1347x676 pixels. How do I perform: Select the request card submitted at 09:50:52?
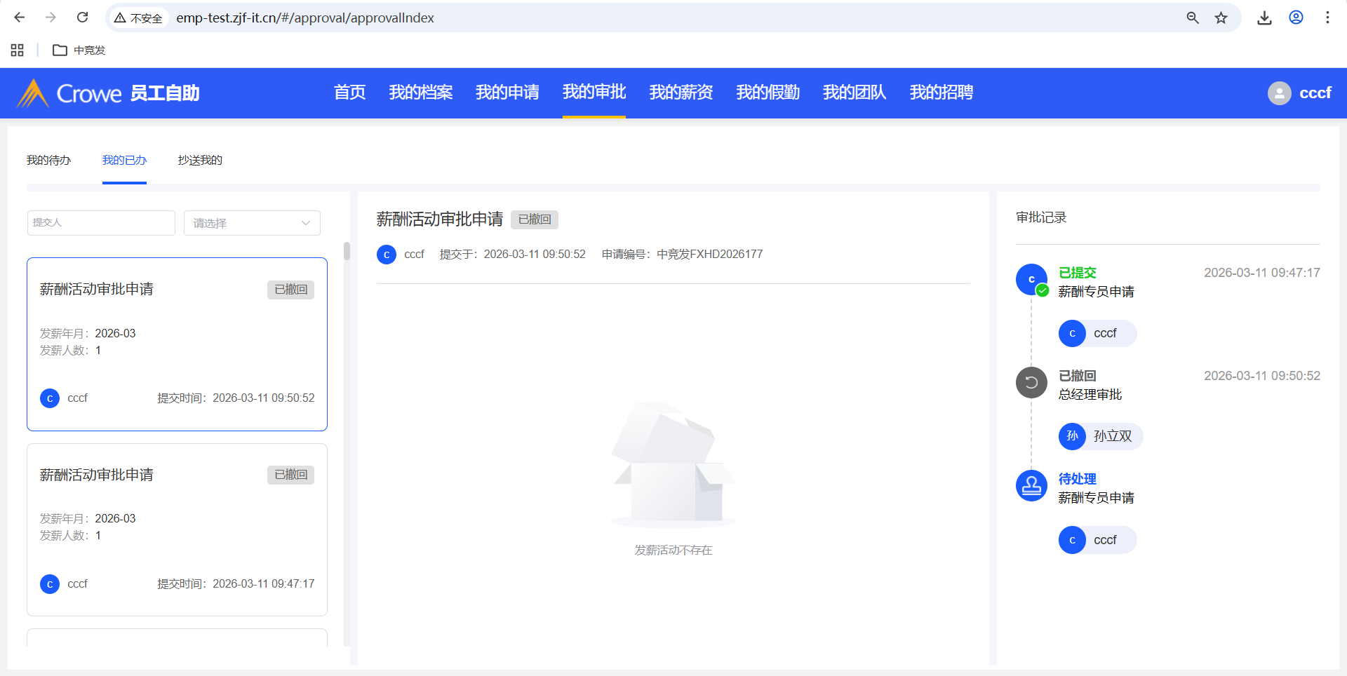(177, 344)
